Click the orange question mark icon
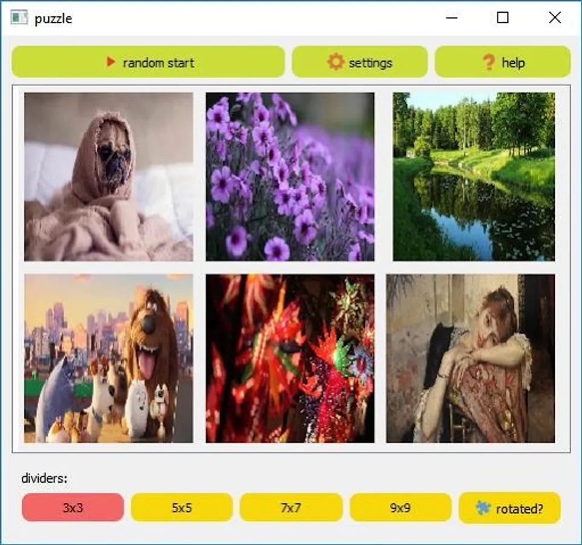The width and height of the screenshot is (582, 545). point(489,62)
